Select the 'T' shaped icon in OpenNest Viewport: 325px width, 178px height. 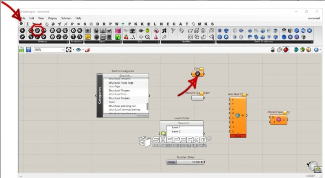[173, 31]
